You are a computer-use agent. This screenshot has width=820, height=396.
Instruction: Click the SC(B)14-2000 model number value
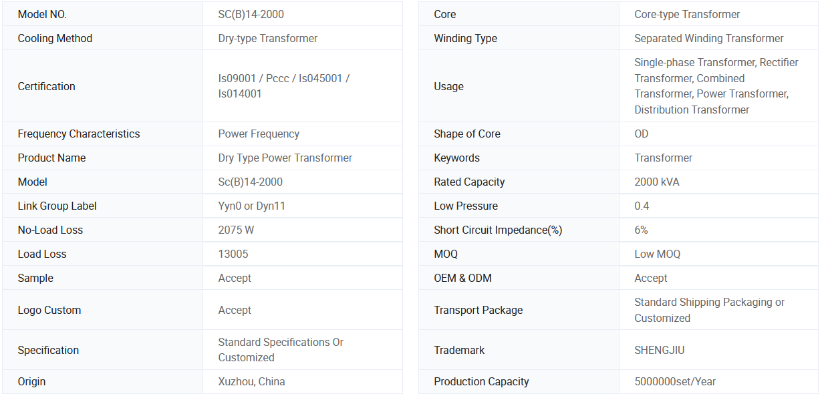tap(251, 14)
